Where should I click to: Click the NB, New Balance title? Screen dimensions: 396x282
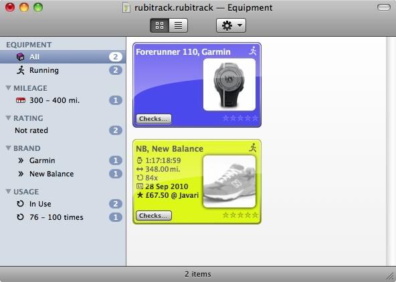pos(169,149)
